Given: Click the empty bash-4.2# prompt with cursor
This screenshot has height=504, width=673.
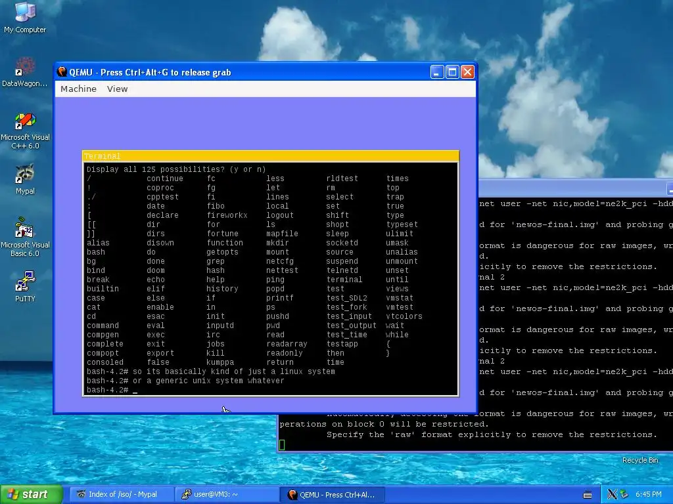Looking at the screenshot, I should [x=112, y=390].
